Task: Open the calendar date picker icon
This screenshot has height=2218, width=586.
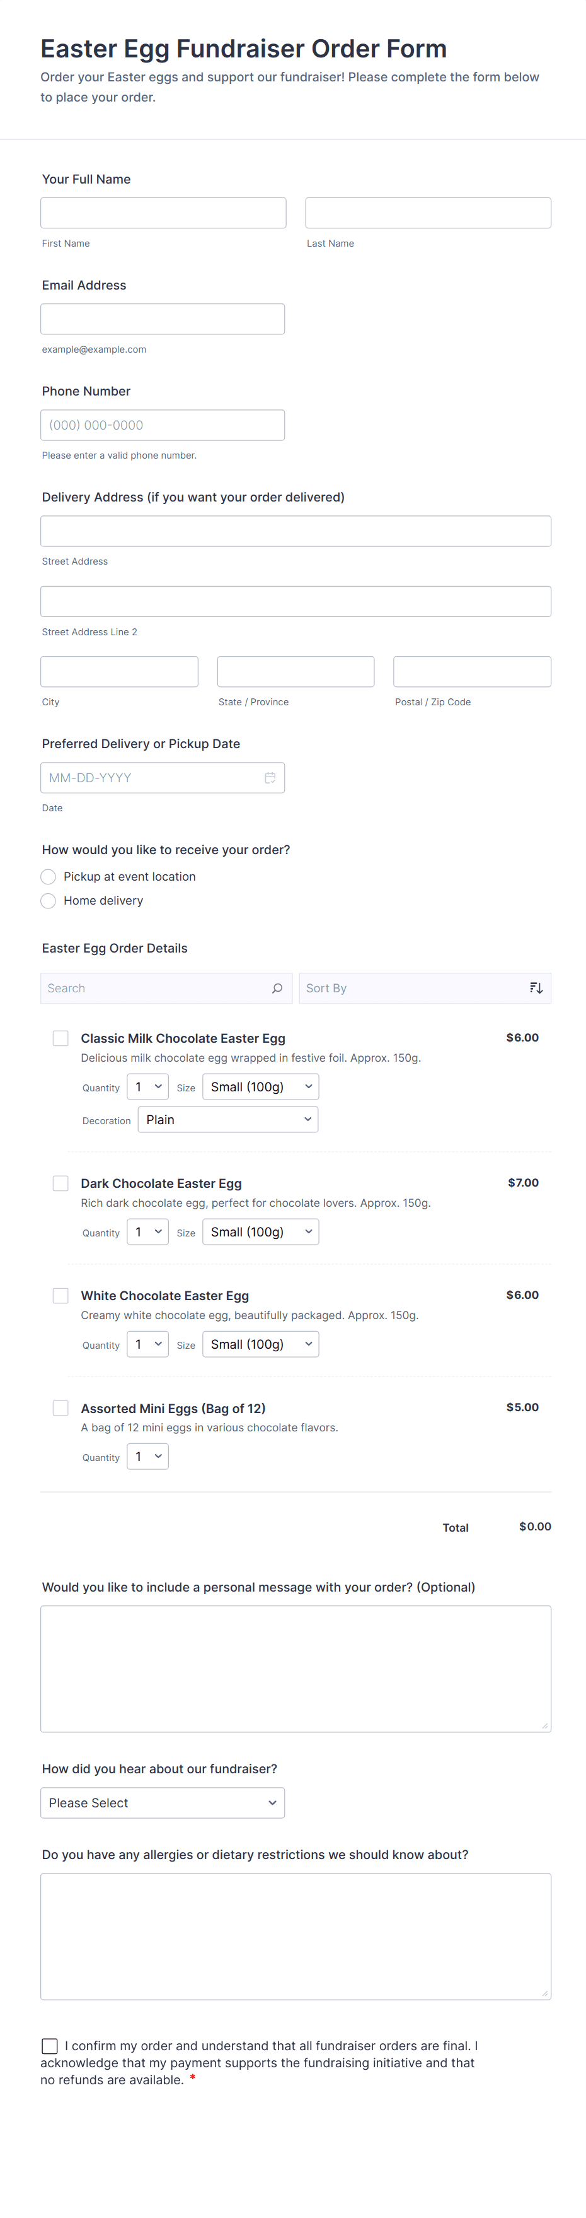Action: point(269,778)
